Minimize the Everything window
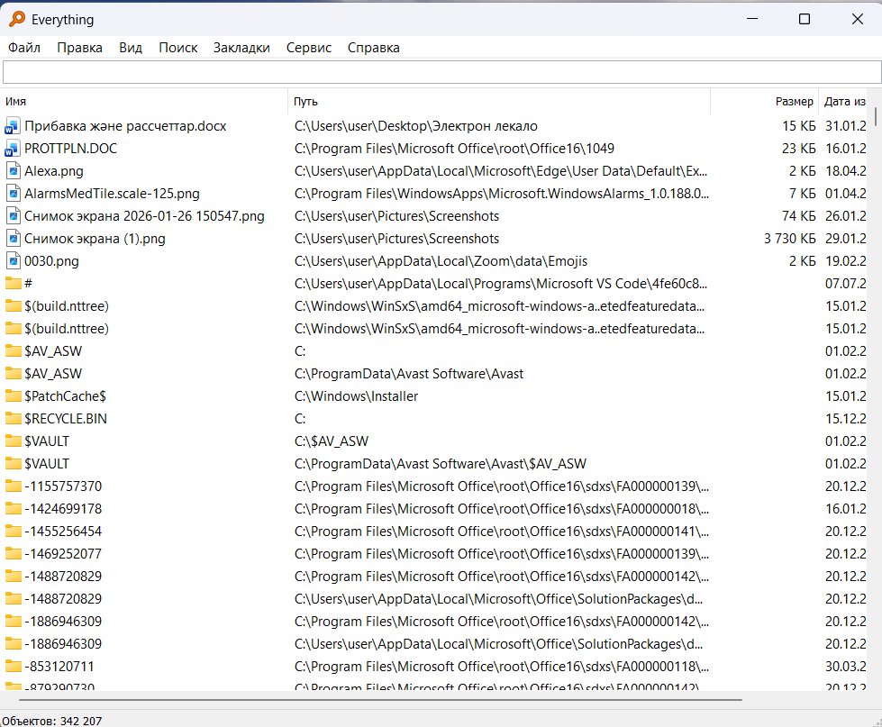Image resolution: width=882 pixels, height=727 pixels. pos(752,19)
